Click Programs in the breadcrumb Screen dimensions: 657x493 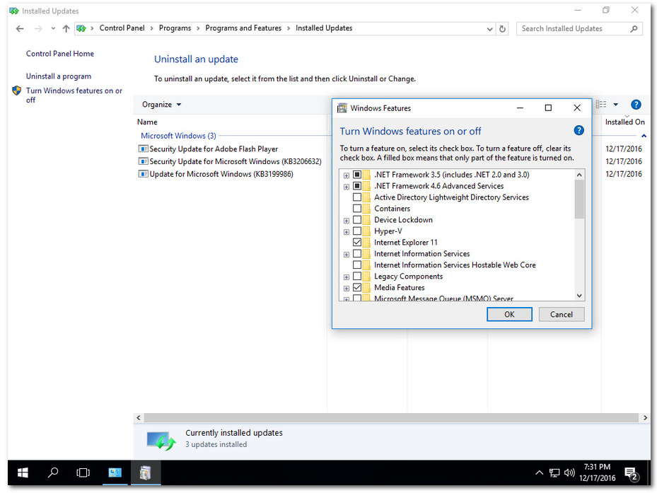tap(175, 28)
